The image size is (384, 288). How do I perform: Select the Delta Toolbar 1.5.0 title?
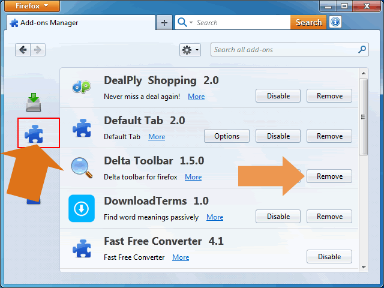(154, 161)
